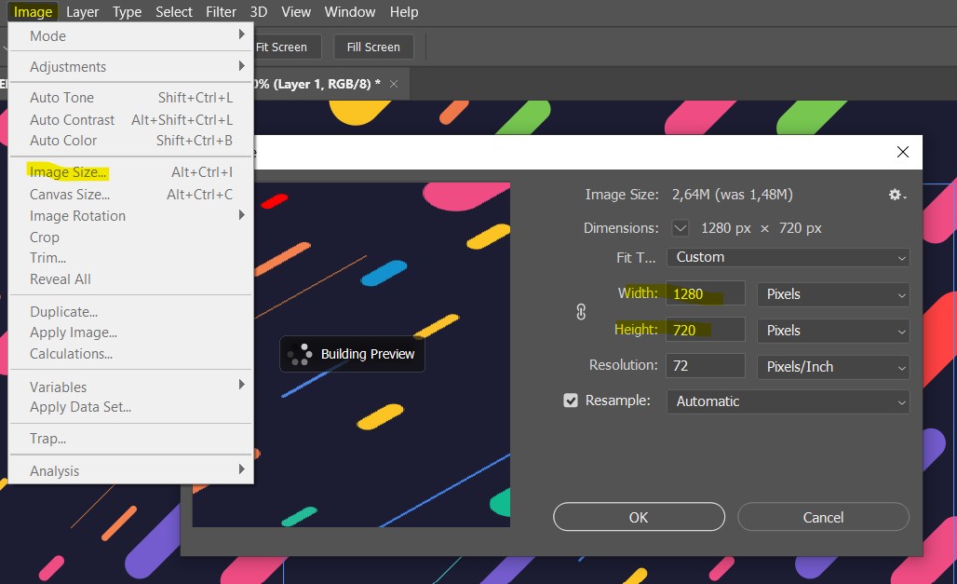Open the Filter menu
957x584 pixels.
[x=221, y=11]
